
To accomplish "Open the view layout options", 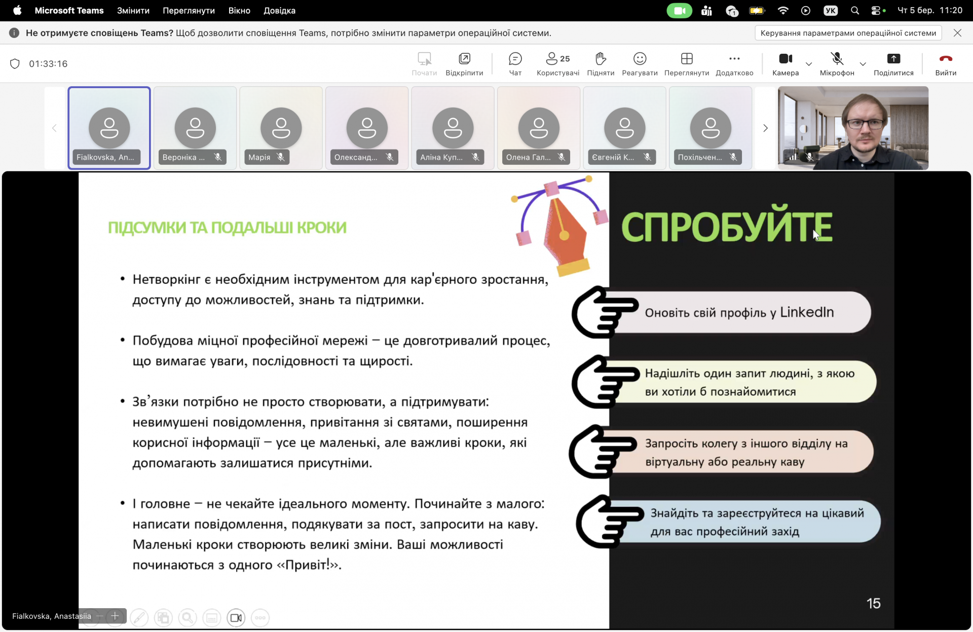I will 686,64.
